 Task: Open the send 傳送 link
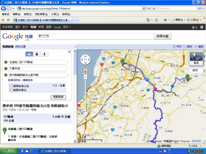[x=188, y=47]
